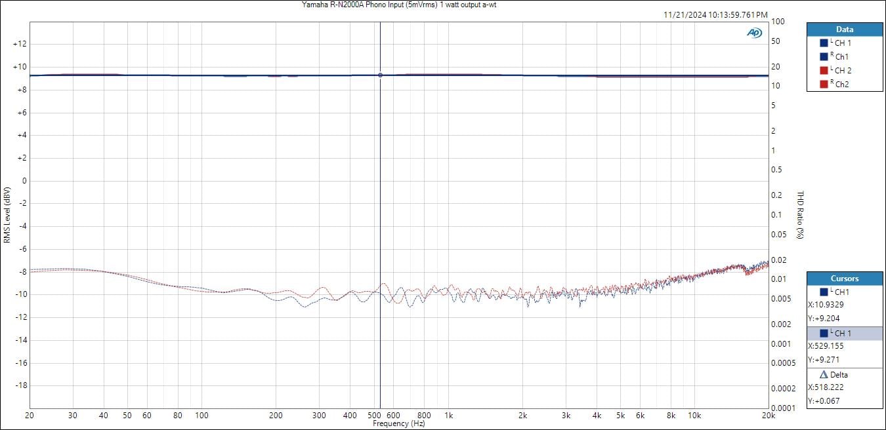Click the first cursor's blue CH1 square
The height and width of the screenshot is (430, 886).
pos(824,292)
